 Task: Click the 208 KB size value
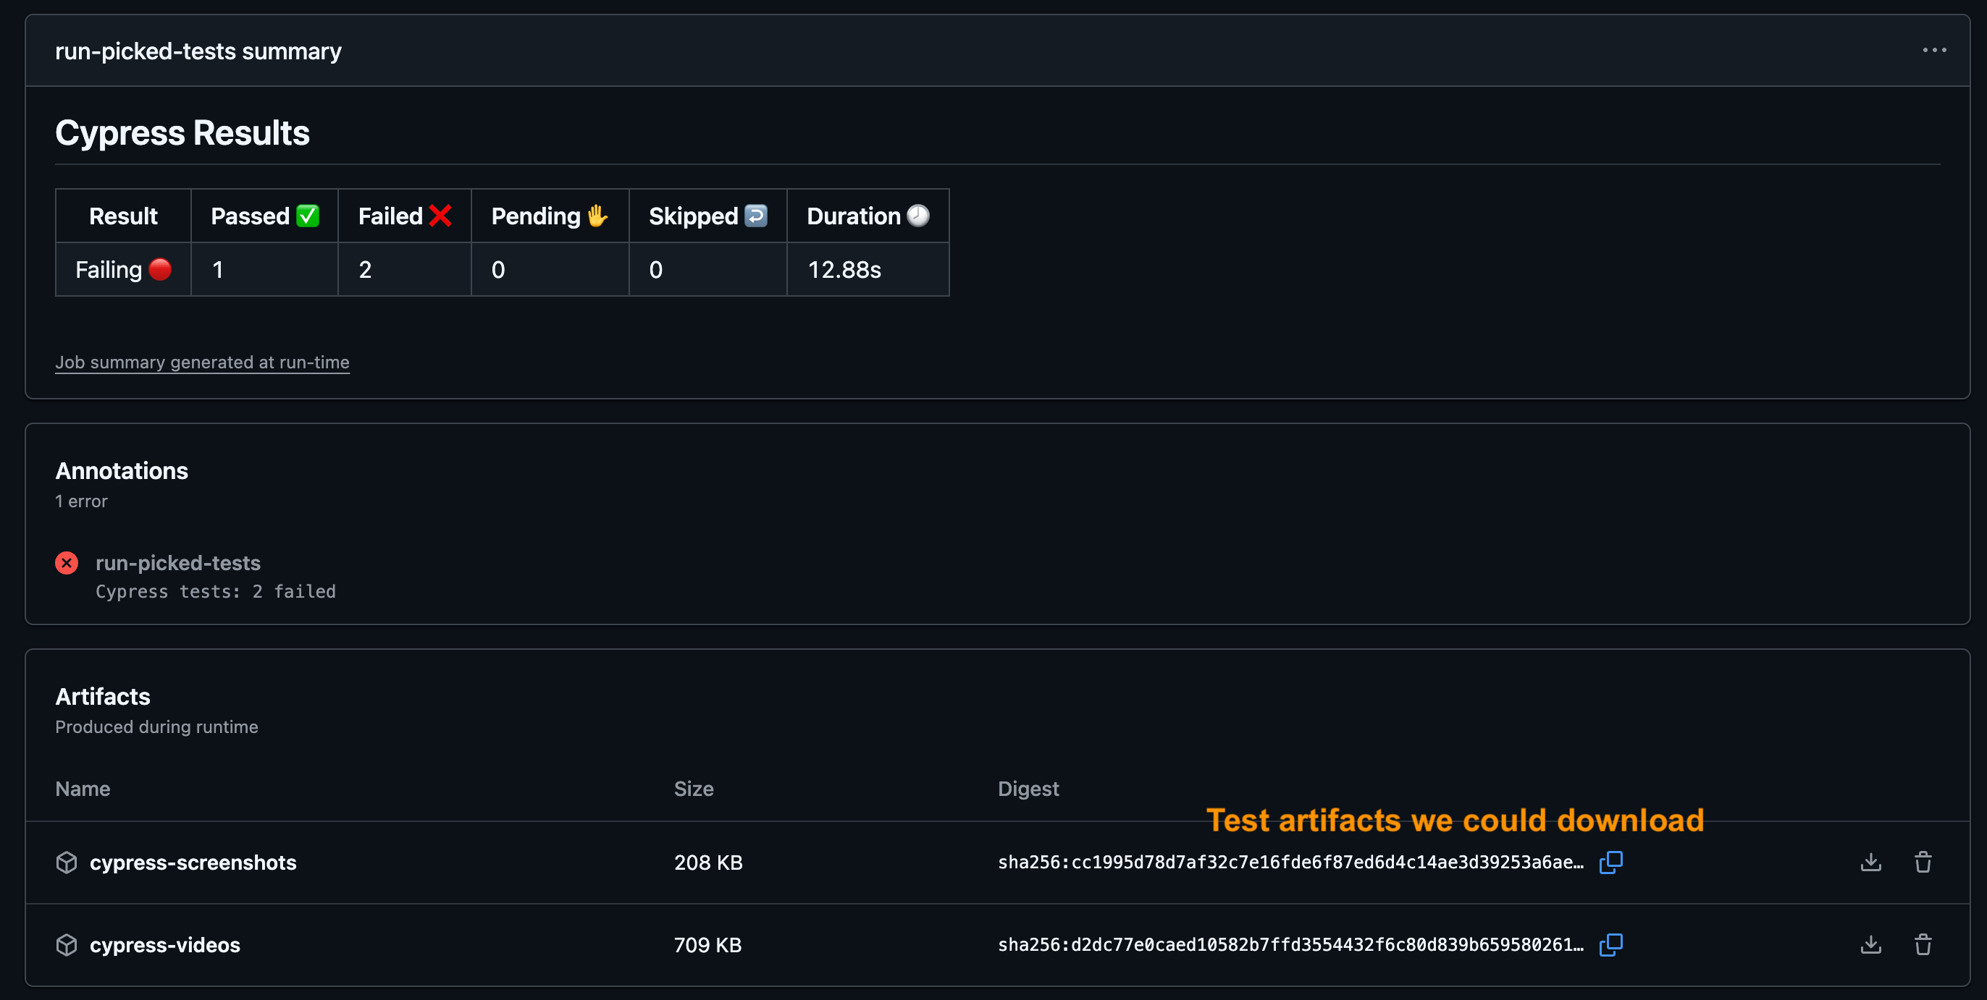[708, 862]
